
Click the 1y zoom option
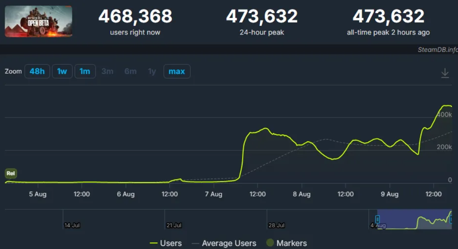[152, 71]
